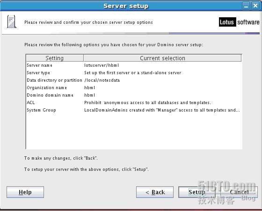Select the Prohibit anonymous access value

tap(147, 103)
